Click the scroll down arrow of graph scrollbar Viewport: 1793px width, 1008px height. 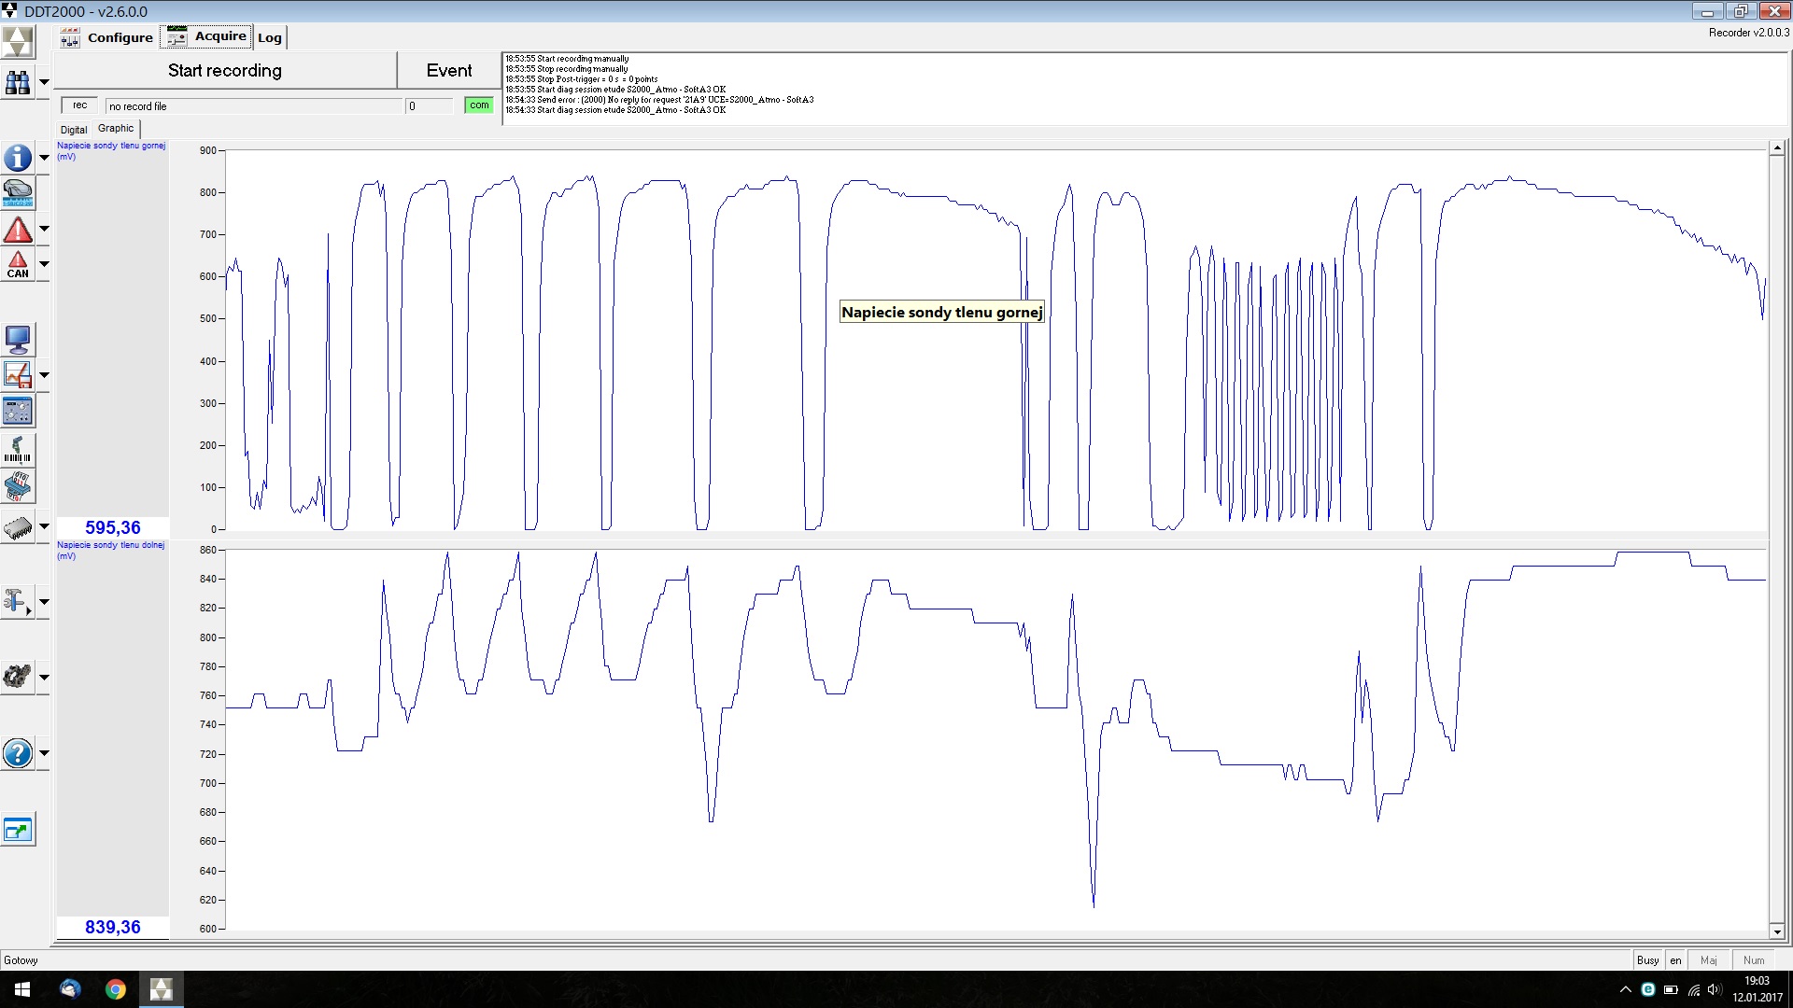pyautogui.click(x=1777, y=931)
